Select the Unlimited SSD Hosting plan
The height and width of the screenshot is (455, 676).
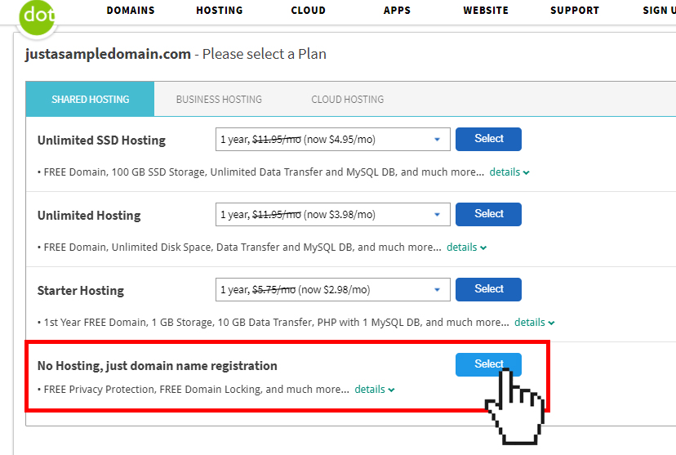488,139
